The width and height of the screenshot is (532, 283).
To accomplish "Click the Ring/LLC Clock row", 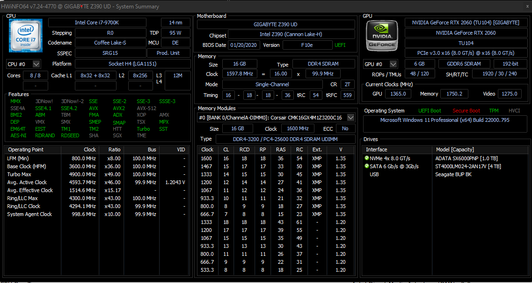I will coord(96,206).
